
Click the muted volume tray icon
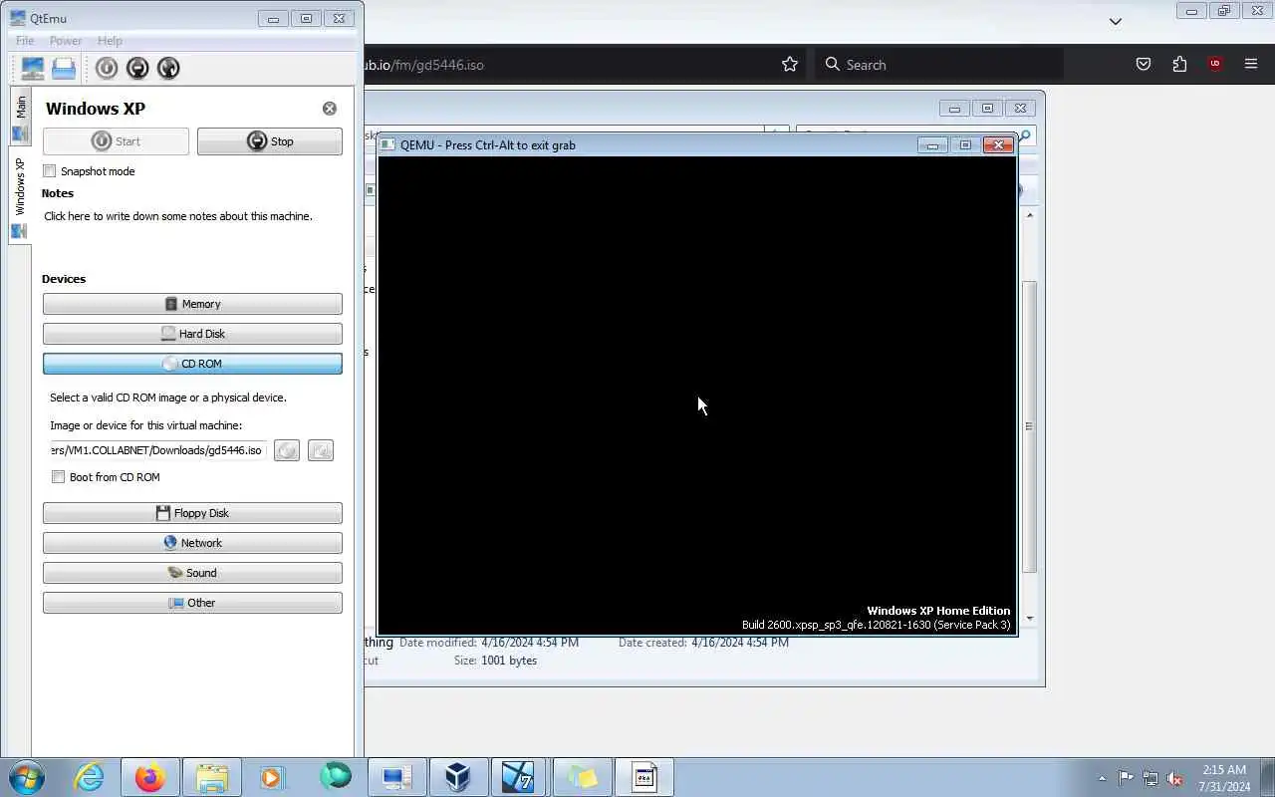(x=1174, y=778)
